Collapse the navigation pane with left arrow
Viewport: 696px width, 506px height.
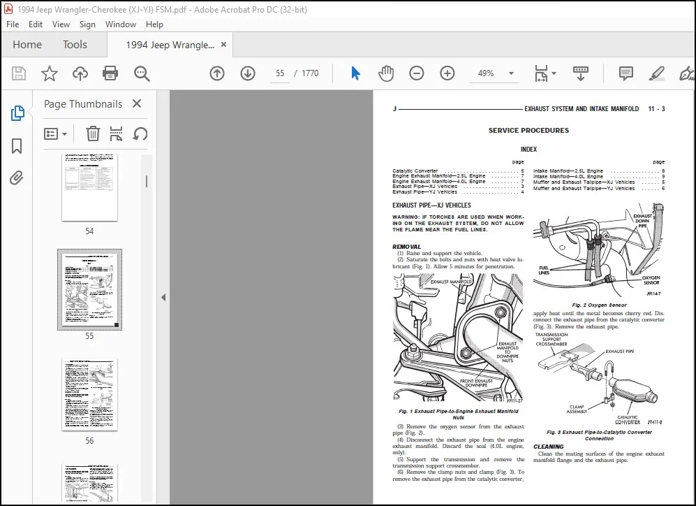pos(163,297)
